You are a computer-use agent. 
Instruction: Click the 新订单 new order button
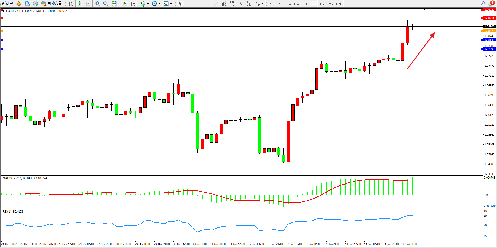tap(7, 3)
